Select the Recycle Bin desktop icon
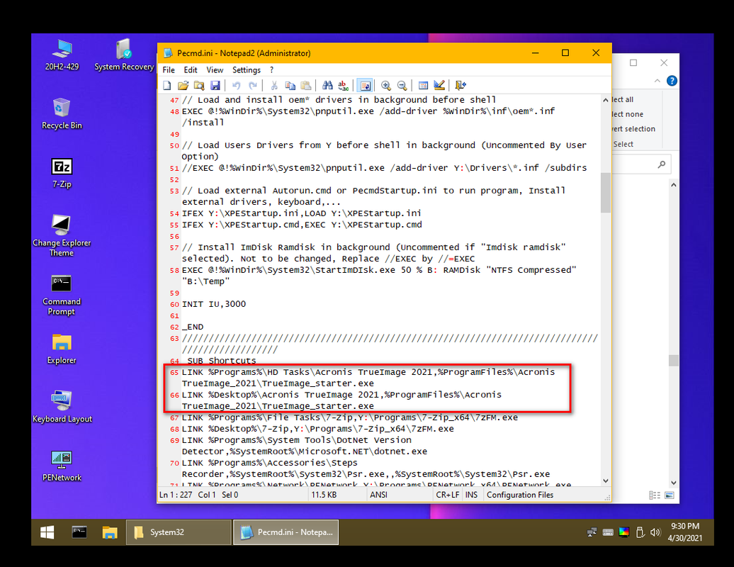 [62, 114]
